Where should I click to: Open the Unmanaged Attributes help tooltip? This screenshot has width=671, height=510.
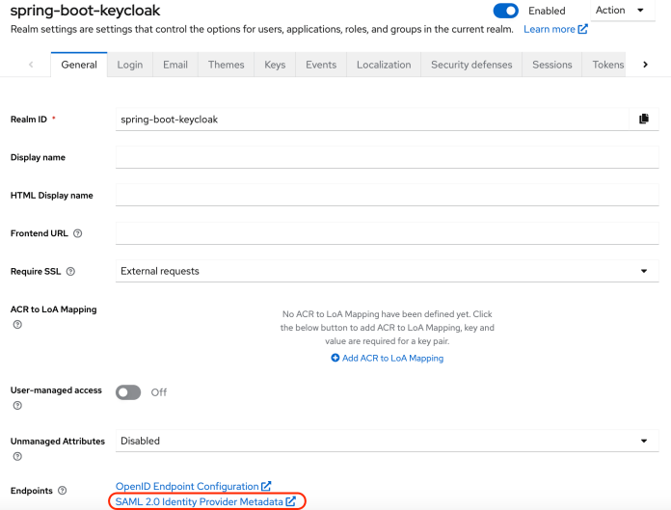[x=17, y=457]
